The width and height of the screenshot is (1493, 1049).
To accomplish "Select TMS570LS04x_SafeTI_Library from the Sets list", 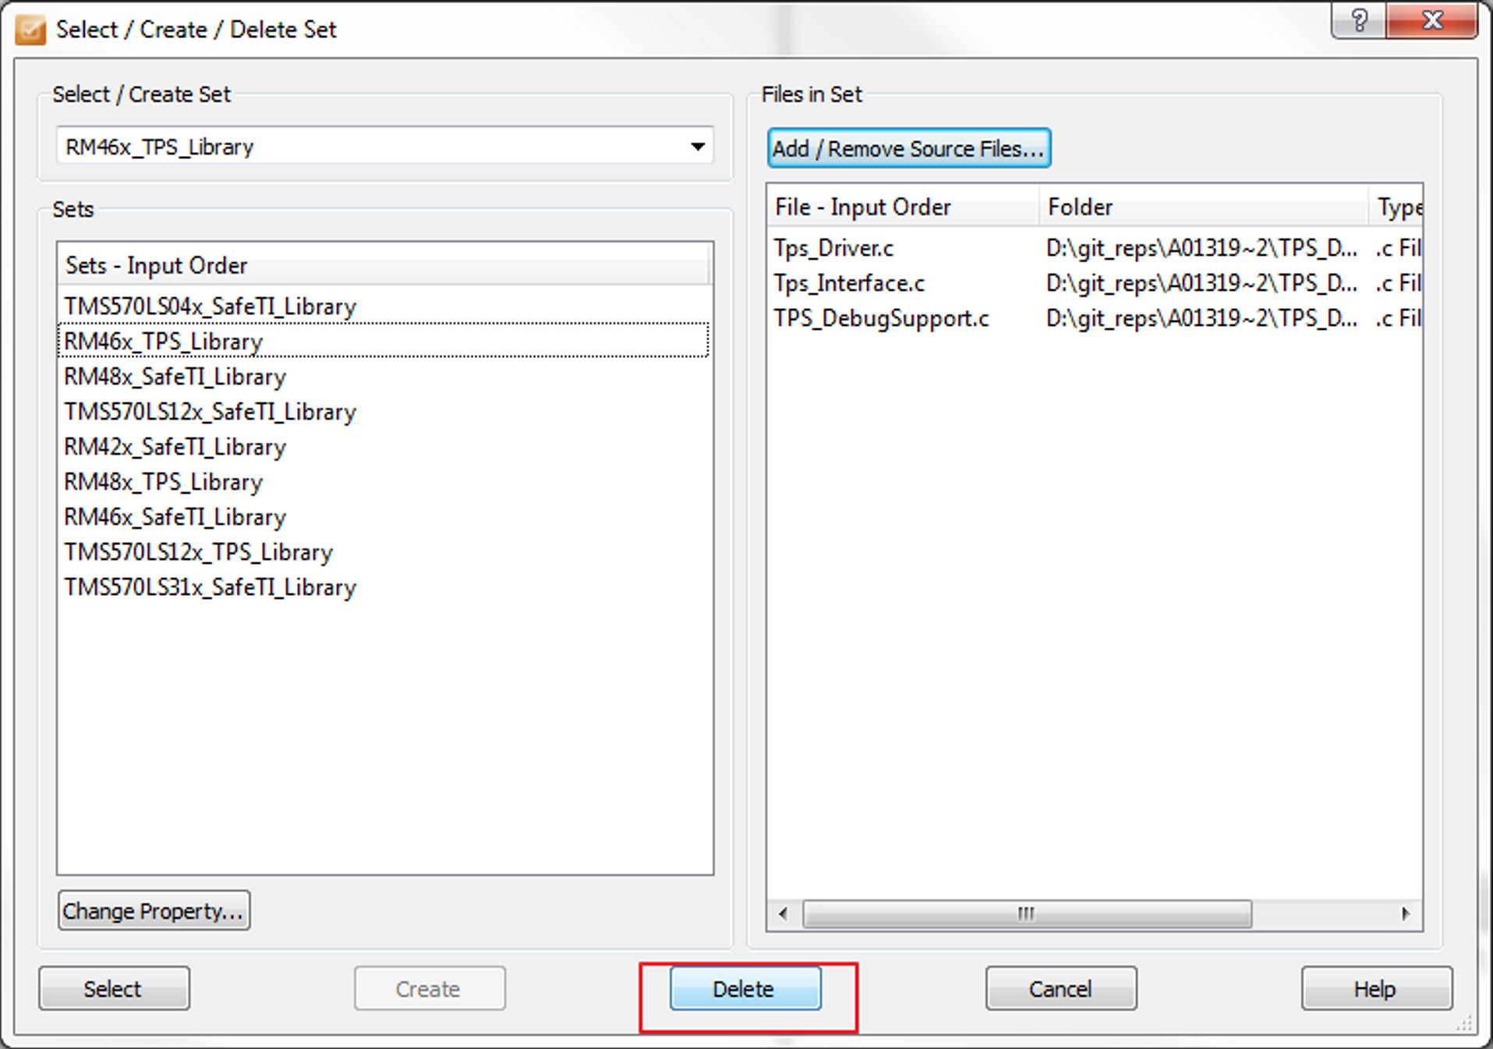I will [209, 307].
